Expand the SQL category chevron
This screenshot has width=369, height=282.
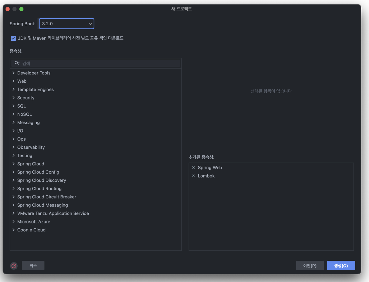click(x=13, y=106)
